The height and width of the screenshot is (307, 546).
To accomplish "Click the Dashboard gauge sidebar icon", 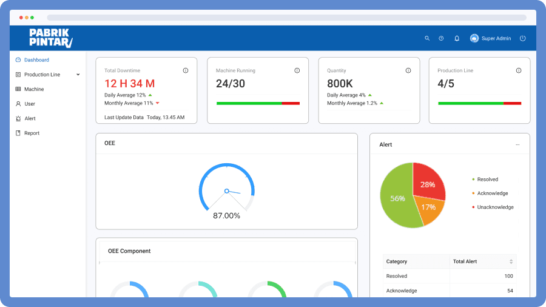I will 18,60.
